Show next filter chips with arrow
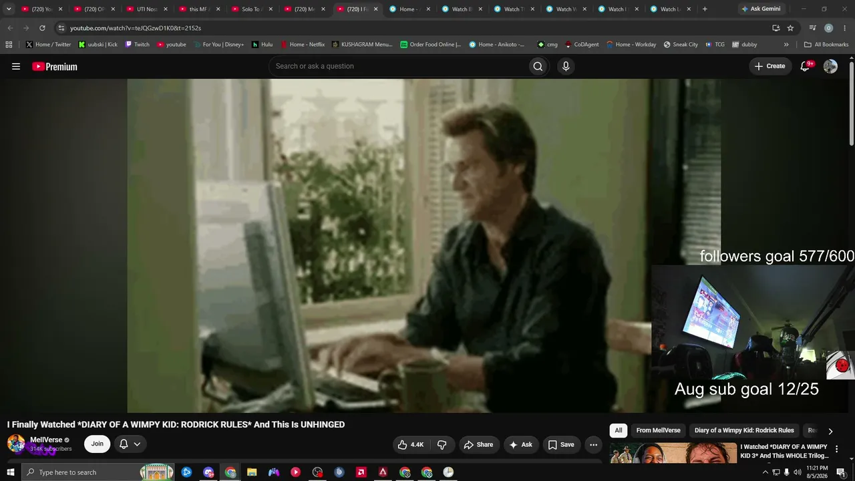Image resolution: width=855 pixels, height=481 pixels. tap(830, 431)
